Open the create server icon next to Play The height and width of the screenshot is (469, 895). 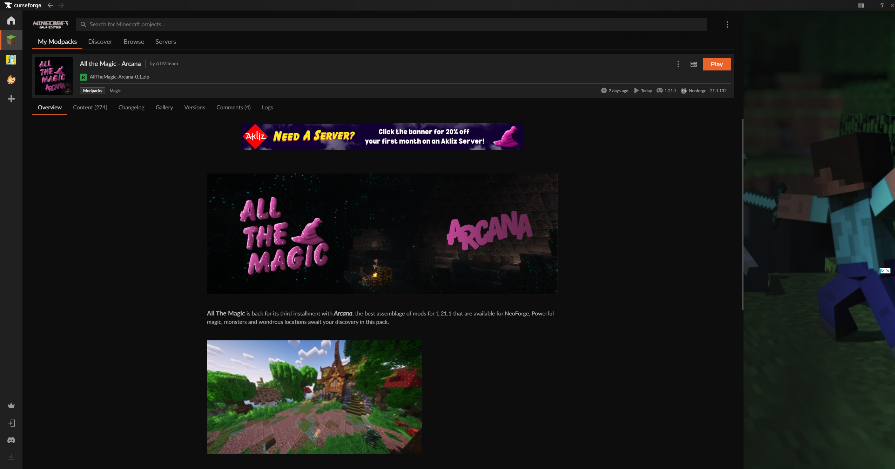pos(694,64)
